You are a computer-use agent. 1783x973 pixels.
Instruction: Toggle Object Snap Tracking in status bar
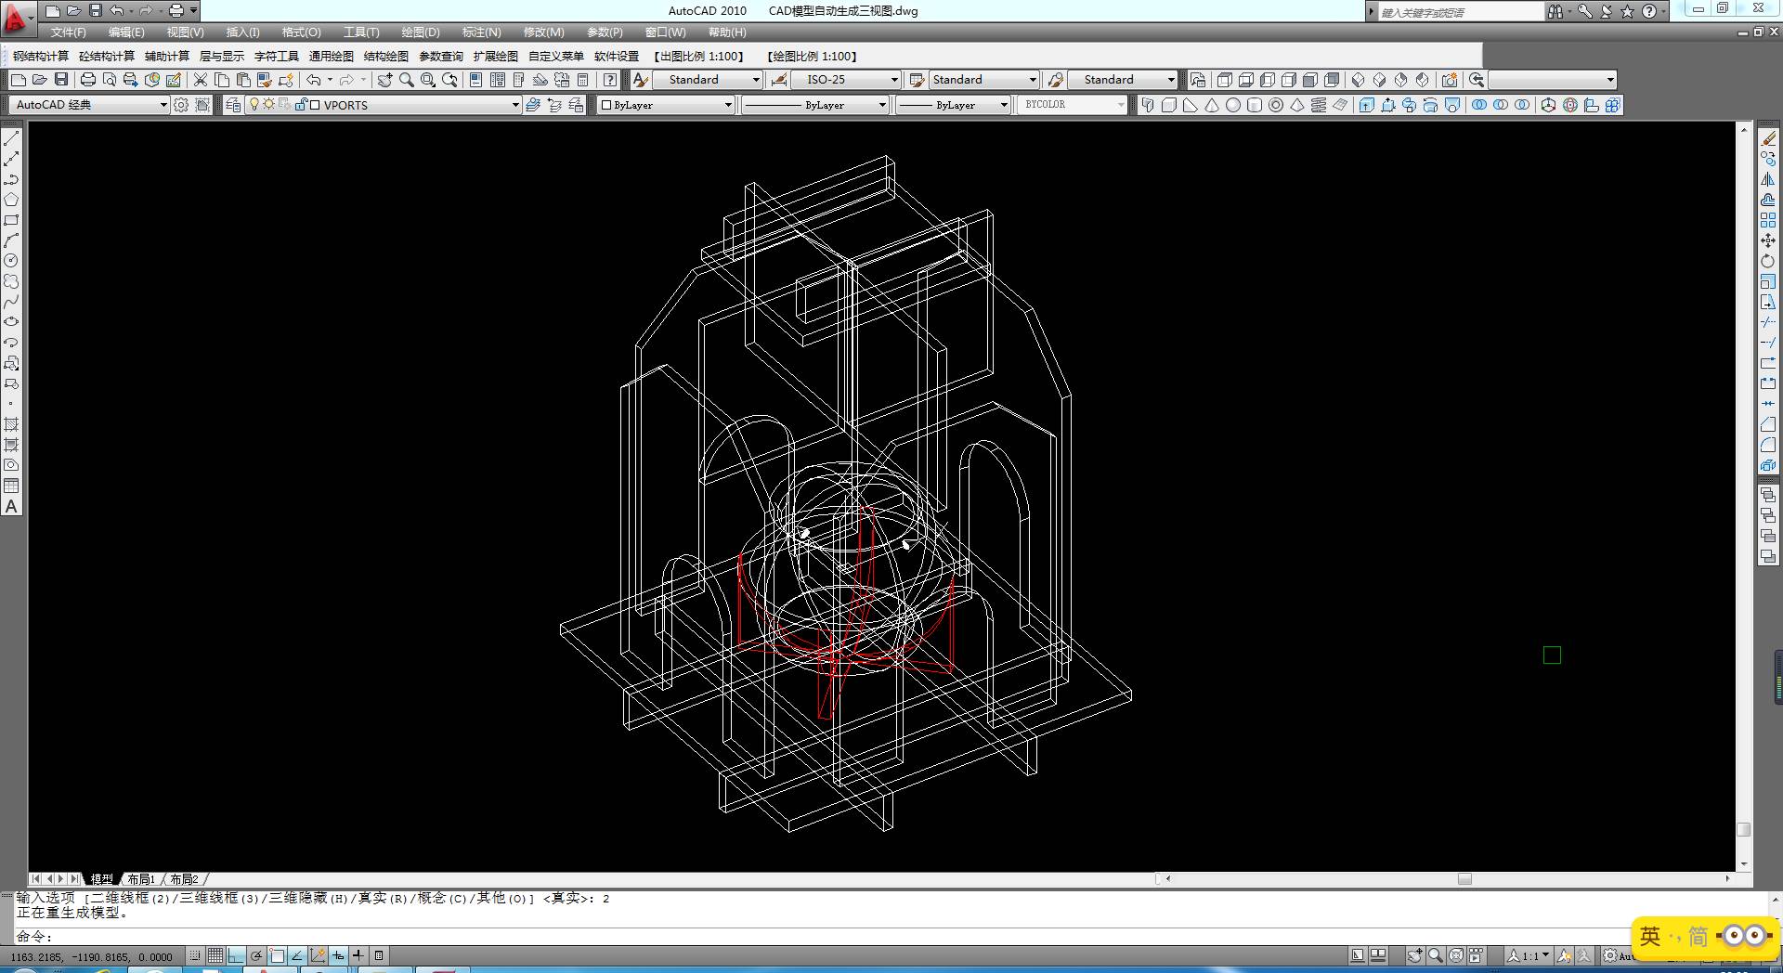coord(297,955)
